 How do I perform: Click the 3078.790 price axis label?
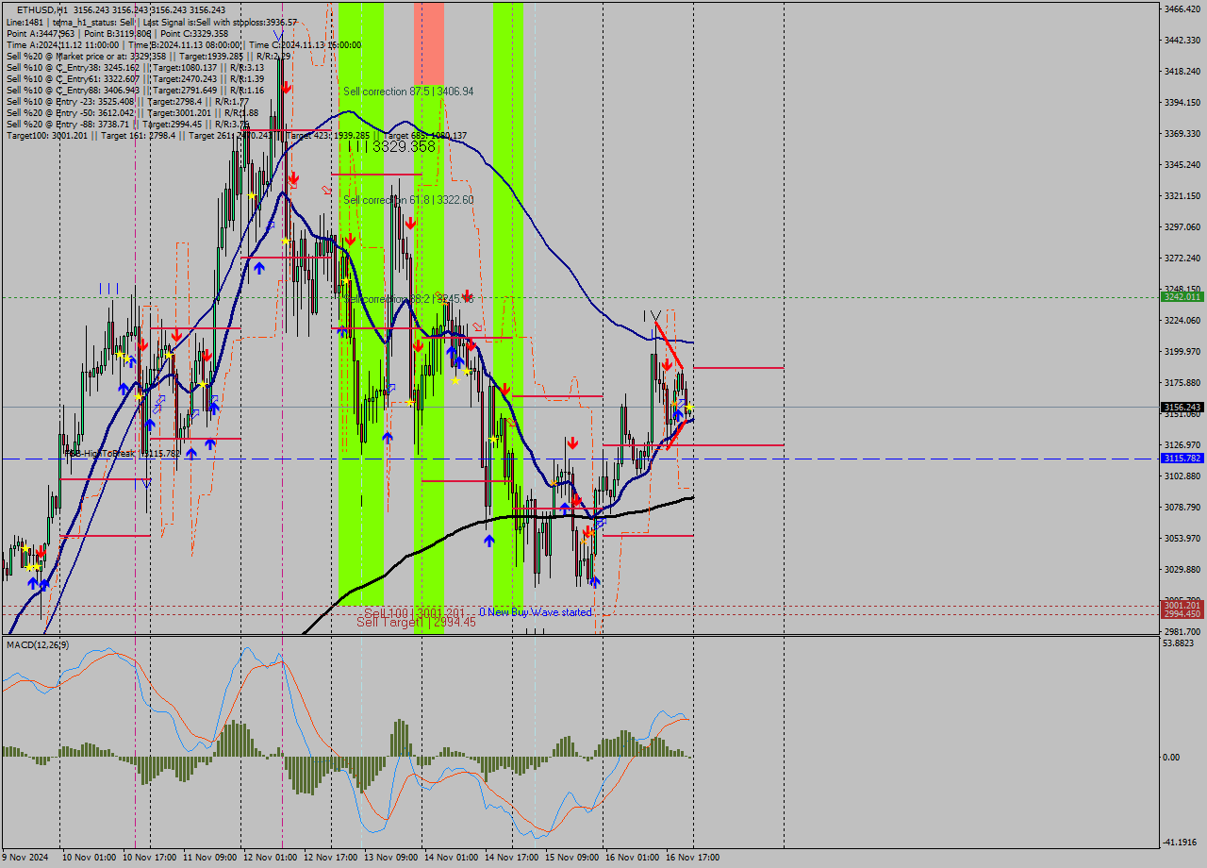pyautogui.click(x=1182, y=507)
